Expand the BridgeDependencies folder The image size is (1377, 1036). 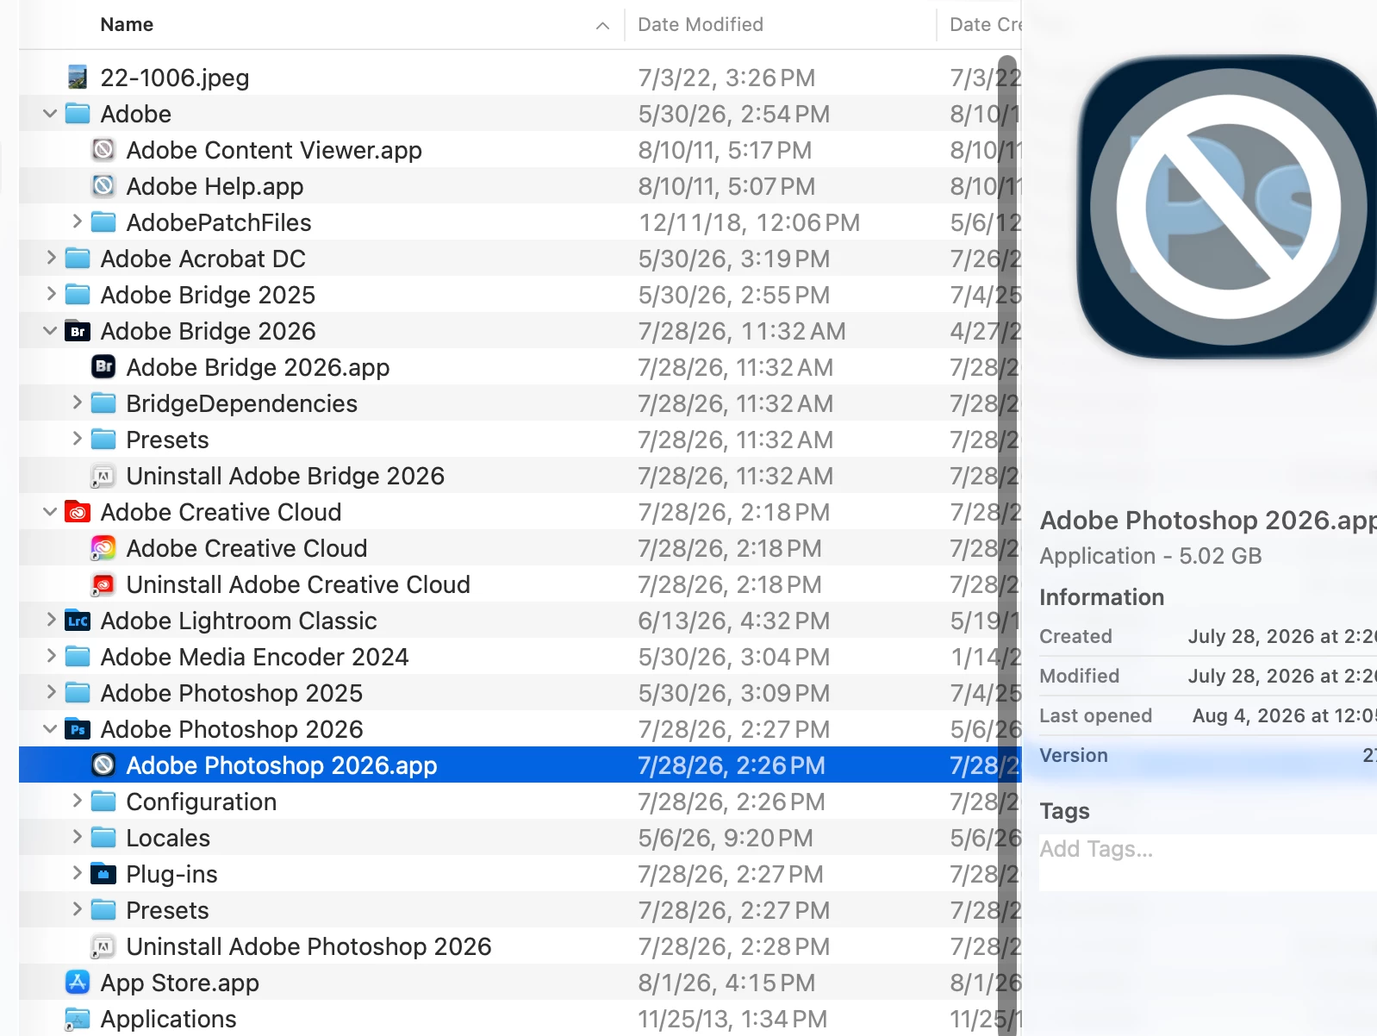coord(77,403)
